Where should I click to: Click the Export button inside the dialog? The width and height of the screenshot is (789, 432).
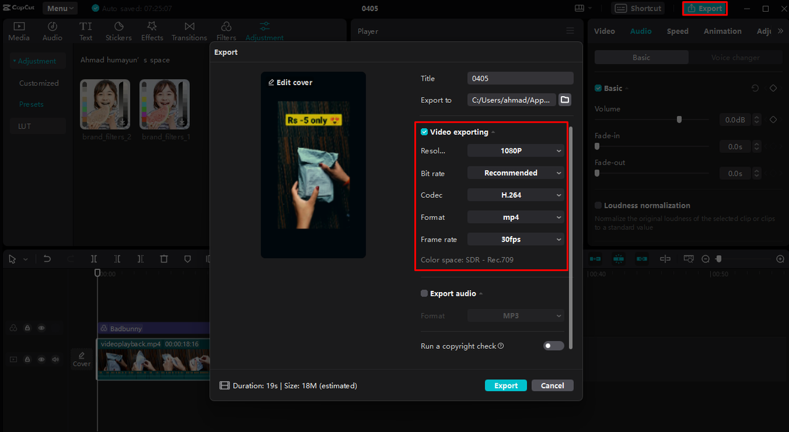point(506,385)
